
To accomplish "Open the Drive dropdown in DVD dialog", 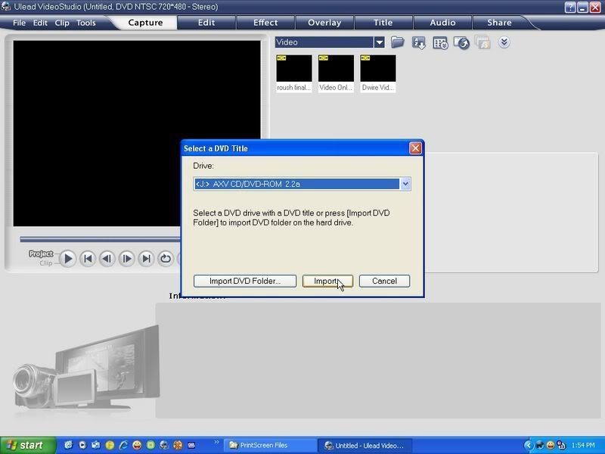I will (405, 184).
